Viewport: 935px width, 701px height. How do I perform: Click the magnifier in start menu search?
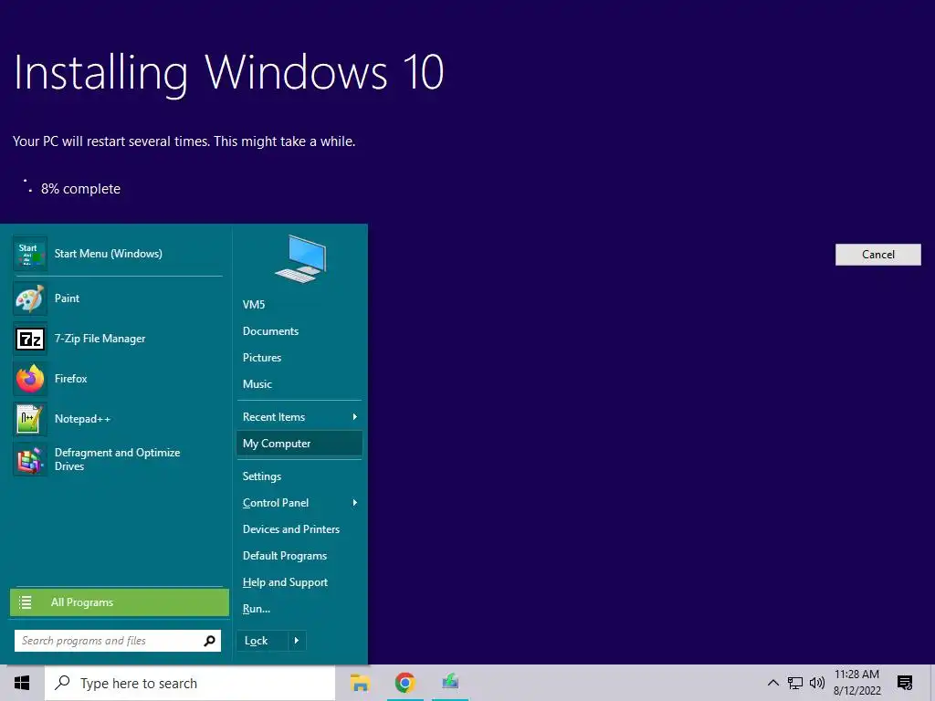(209, 641)
